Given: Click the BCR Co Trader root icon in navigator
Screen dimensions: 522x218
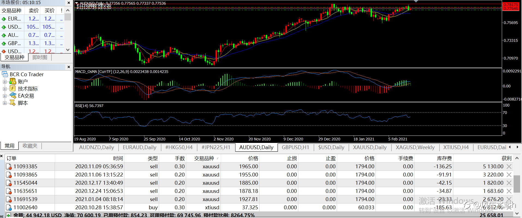Looking at the screenshot, I should (5, 74).
